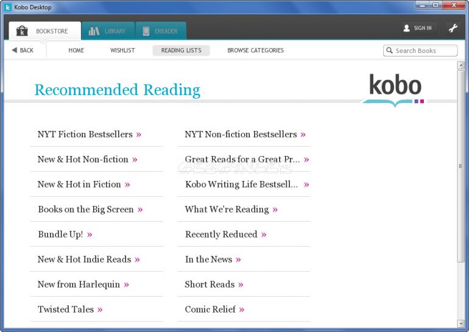
Task: Open the Twisted Tales list
Action: tap(70, 309)
